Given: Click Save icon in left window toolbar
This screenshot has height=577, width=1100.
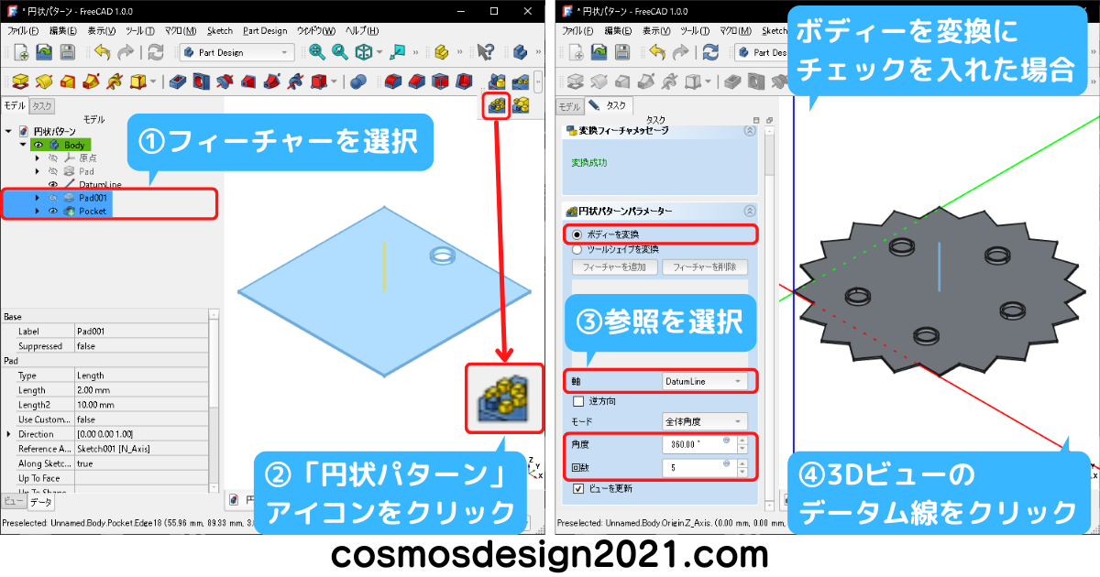Looking at the screenshot, I should [x=68, y=52].
